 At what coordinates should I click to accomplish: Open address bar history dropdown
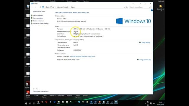[x=125, y=7]
